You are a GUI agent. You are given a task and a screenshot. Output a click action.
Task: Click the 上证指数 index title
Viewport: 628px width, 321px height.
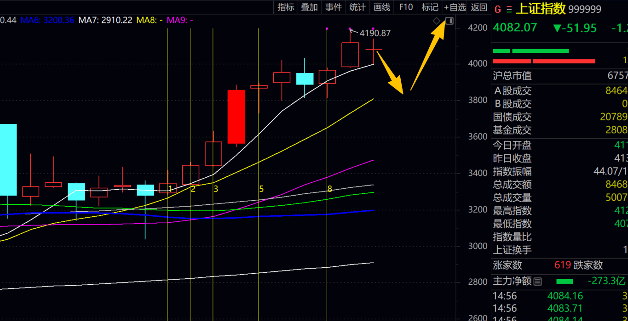(x=541, y=9)
